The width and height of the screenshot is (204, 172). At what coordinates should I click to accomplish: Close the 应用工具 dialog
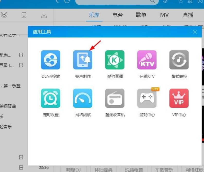195,32
